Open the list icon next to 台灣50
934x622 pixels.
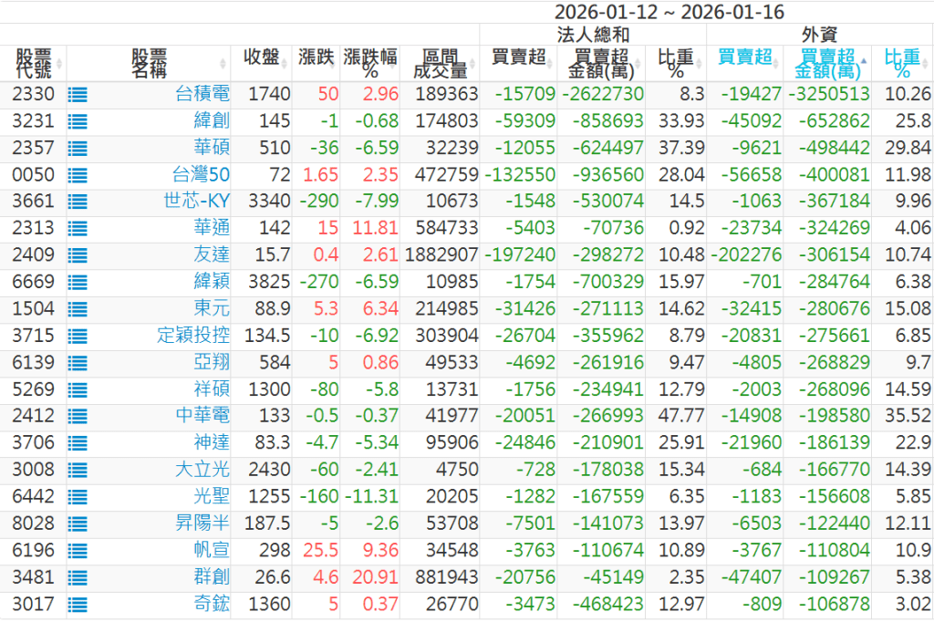pos(78,175)
